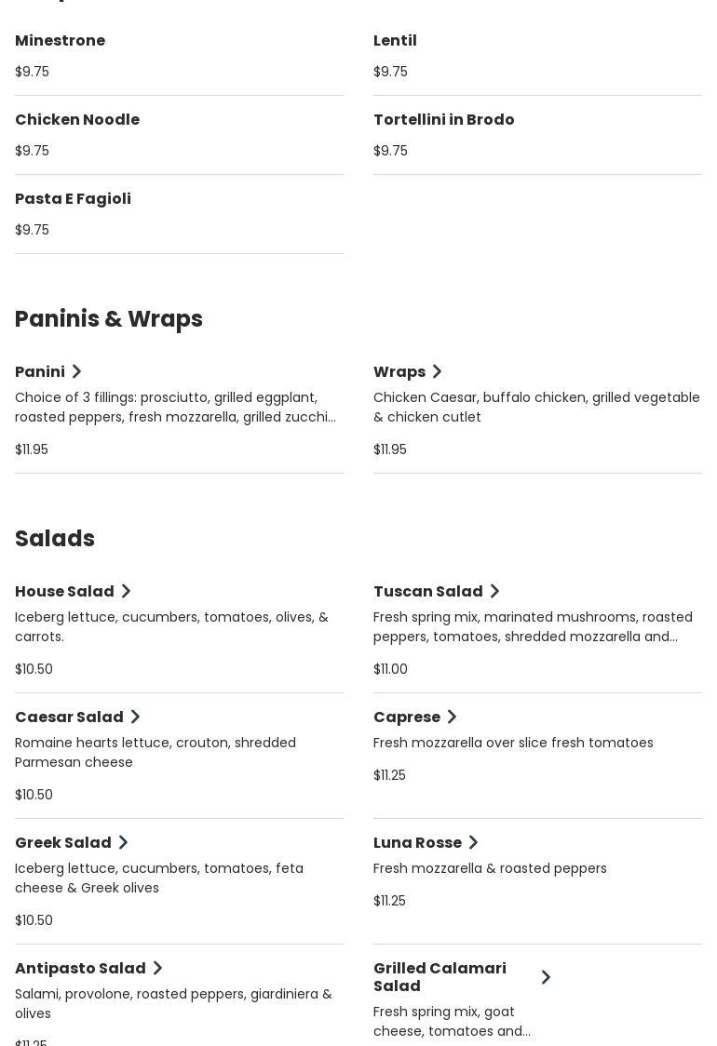
Task: Open the Panini item title
Action: click(40, 372)
